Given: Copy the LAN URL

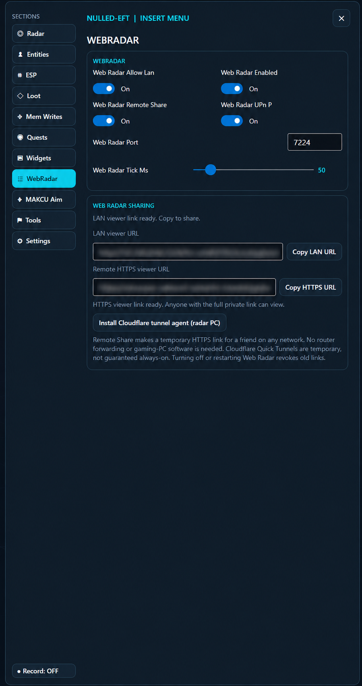Looking at the screenshot, I should pyautogui.click(x=314, y=252).
